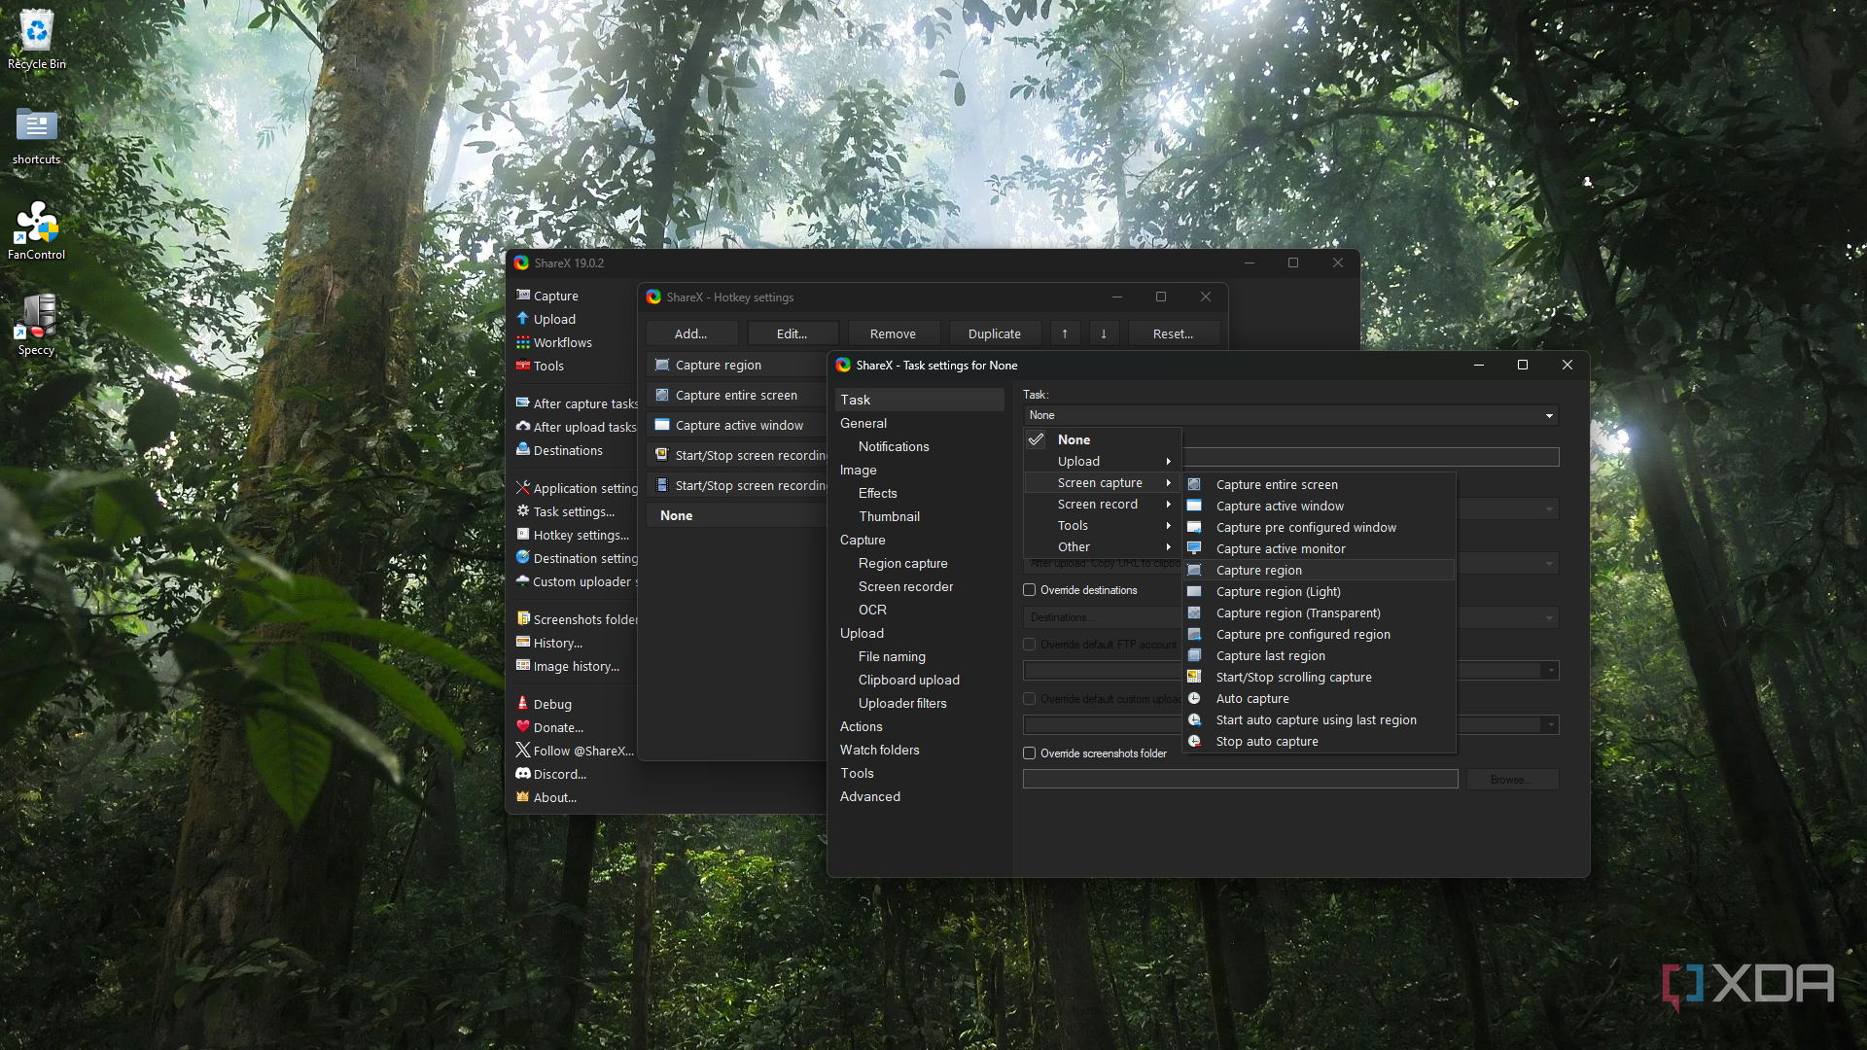
Task: Toggle Override default custom uploader checkbox
Action: point(1029,699)
